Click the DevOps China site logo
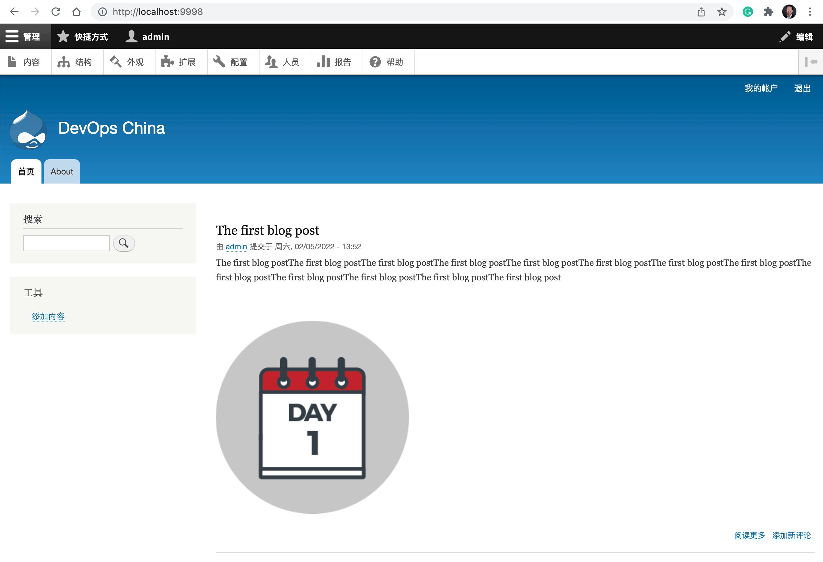The width and height of the screenshot is (823, 562). 28,130
